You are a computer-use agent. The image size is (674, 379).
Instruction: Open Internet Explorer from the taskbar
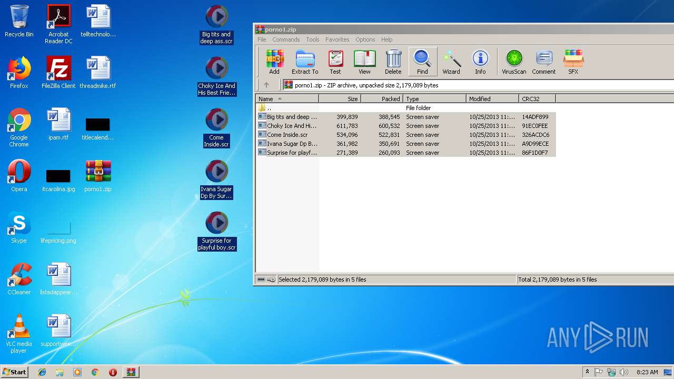[42, 372]
